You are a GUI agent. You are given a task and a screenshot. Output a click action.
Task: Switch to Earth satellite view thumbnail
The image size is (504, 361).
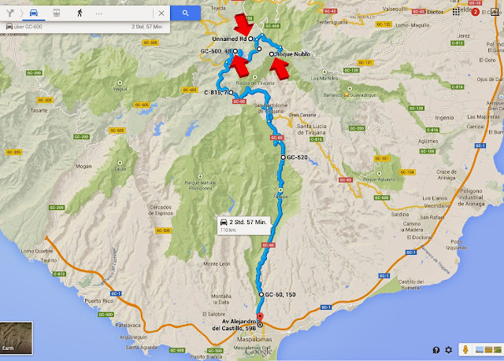tap(17, 338)
